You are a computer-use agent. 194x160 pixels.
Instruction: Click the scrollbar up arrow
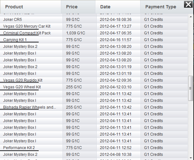[x=191, y=17]
